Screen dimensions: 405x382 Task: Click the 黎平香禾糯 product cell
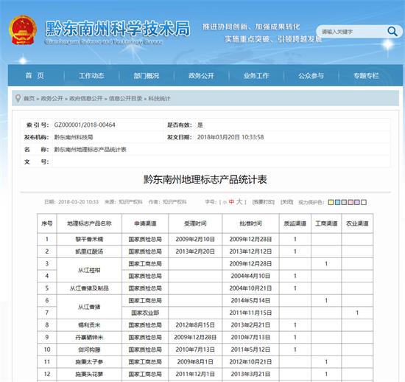point(89,239)
